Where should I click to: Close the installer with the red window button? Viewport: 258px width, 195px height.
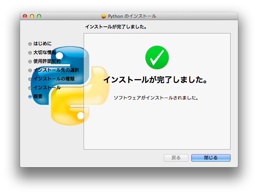click(x=25, y=16)
